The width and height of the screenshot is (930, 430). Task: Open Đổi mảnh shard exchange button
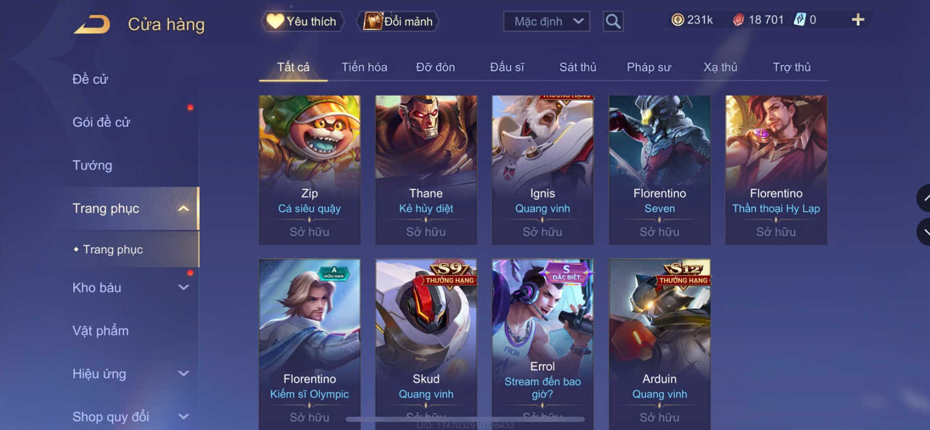coord(397,22)
